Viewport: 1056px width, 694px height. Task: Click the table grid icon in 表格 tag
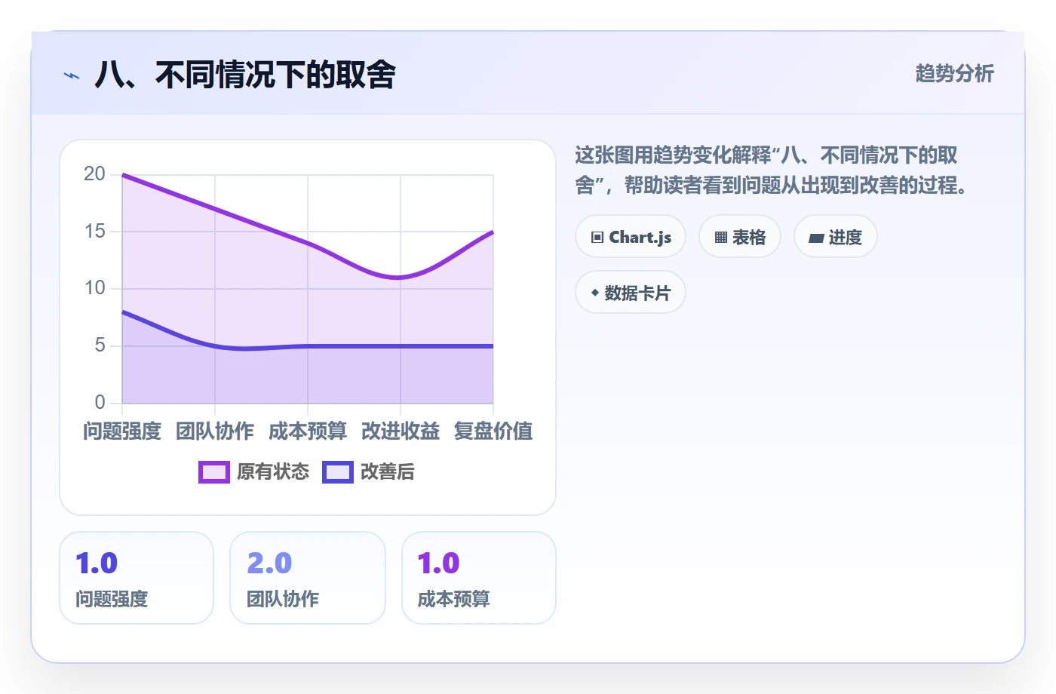pyautogui.click(x=721, y=238)
